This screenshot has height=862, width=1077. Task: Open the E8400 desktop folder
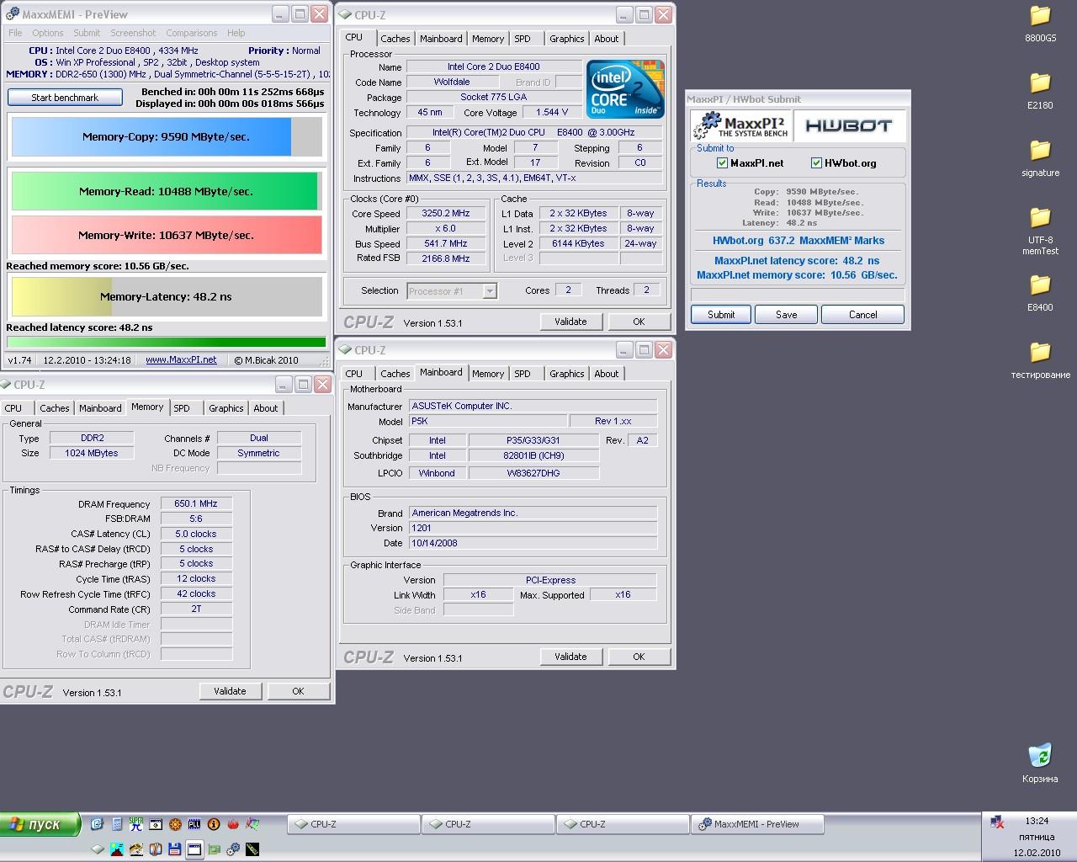[1040, 293]
